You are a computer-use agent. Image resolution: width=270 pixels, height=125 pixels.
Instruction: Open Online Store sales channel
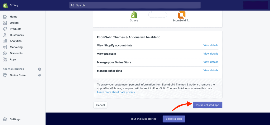pyautogui.click(x=18, y=75)
